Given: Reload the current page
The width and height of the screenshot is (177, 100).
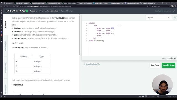Looking at the screenshot, I should coord(14,6).
